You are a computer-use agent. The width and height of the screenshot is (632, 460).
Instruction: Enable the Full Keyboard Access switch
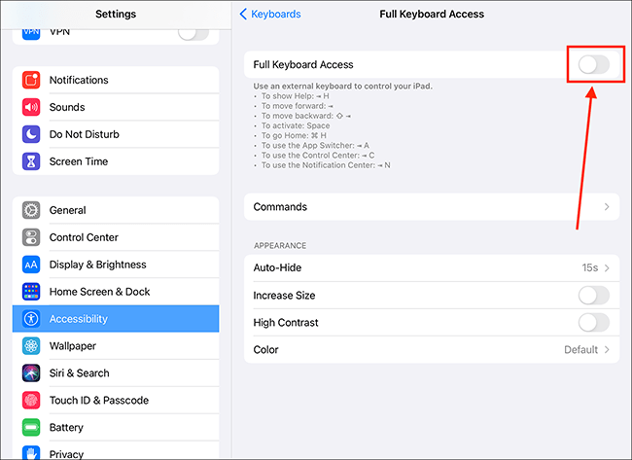(x=594, y=64)
